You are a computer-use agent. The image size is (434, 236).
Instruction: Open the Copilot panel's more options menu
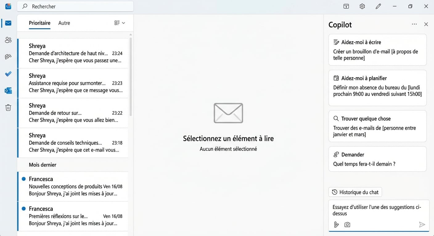click(414, 24)
